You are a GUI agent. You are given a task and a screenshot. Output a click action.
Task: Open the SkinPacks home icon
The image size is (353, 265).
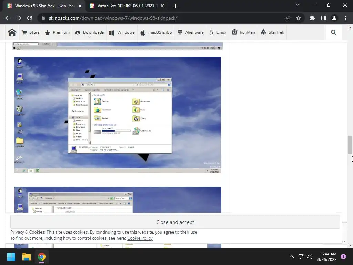[12, 32]
